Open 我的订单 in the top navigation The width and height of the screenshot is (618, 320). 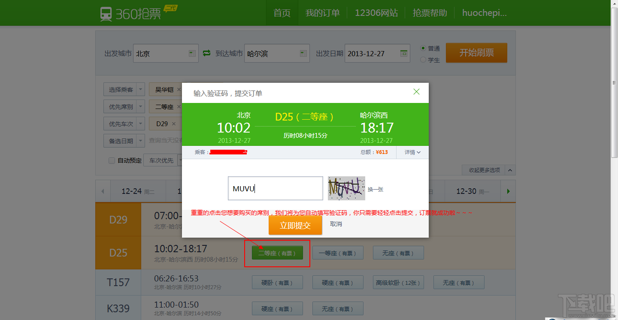(322, 13)
